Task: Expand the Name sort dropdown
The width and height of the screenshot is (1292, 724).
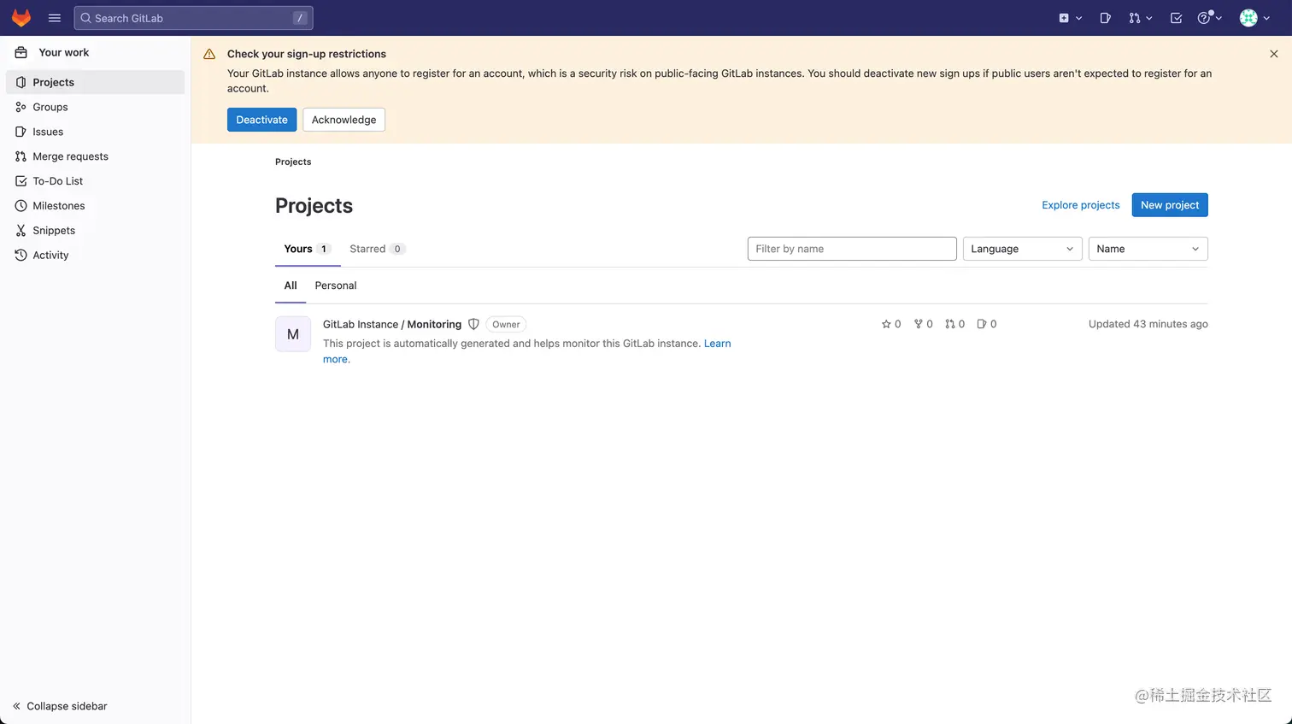Action: 1148,249
